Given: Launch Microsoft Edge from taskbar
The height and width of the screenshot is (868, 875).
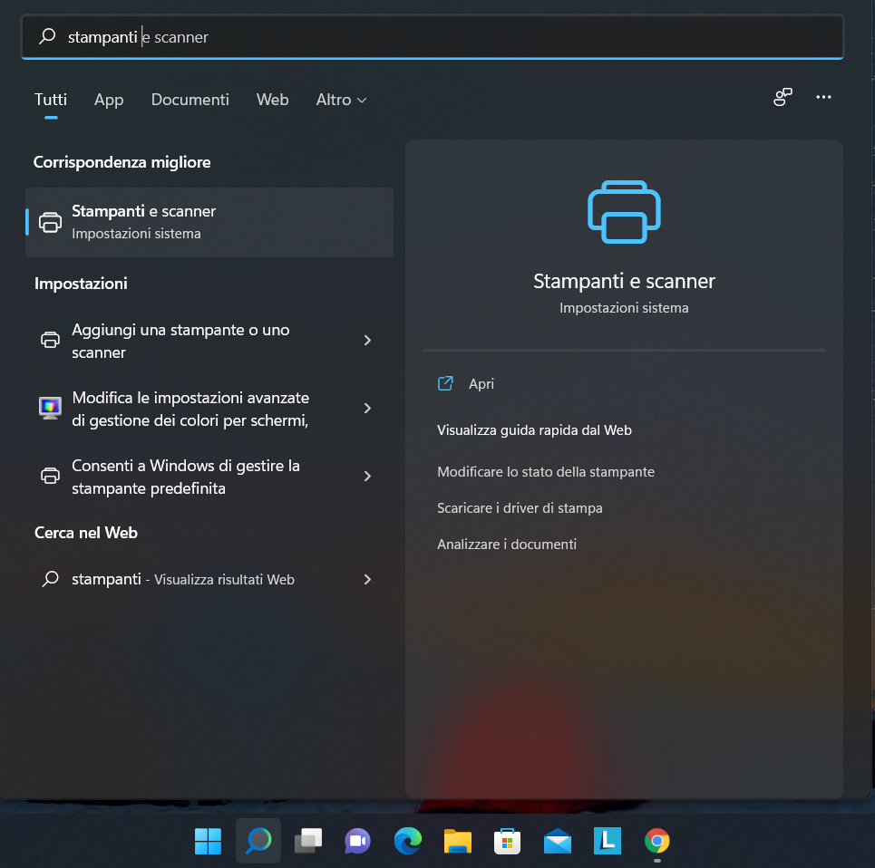Looking at the screenshot, I should pyautogui.click(x=408, y=841).
